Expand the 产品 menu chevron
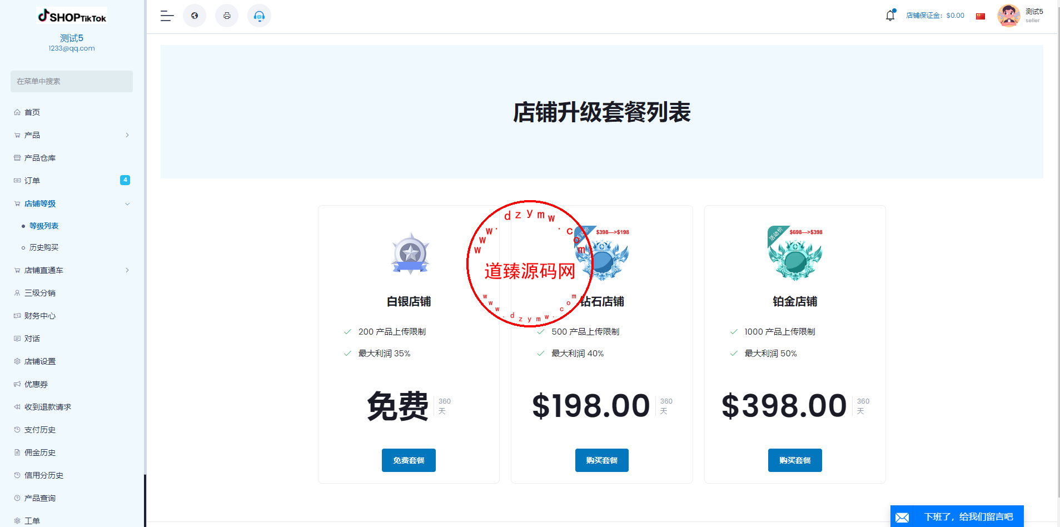 click(127, 135)
